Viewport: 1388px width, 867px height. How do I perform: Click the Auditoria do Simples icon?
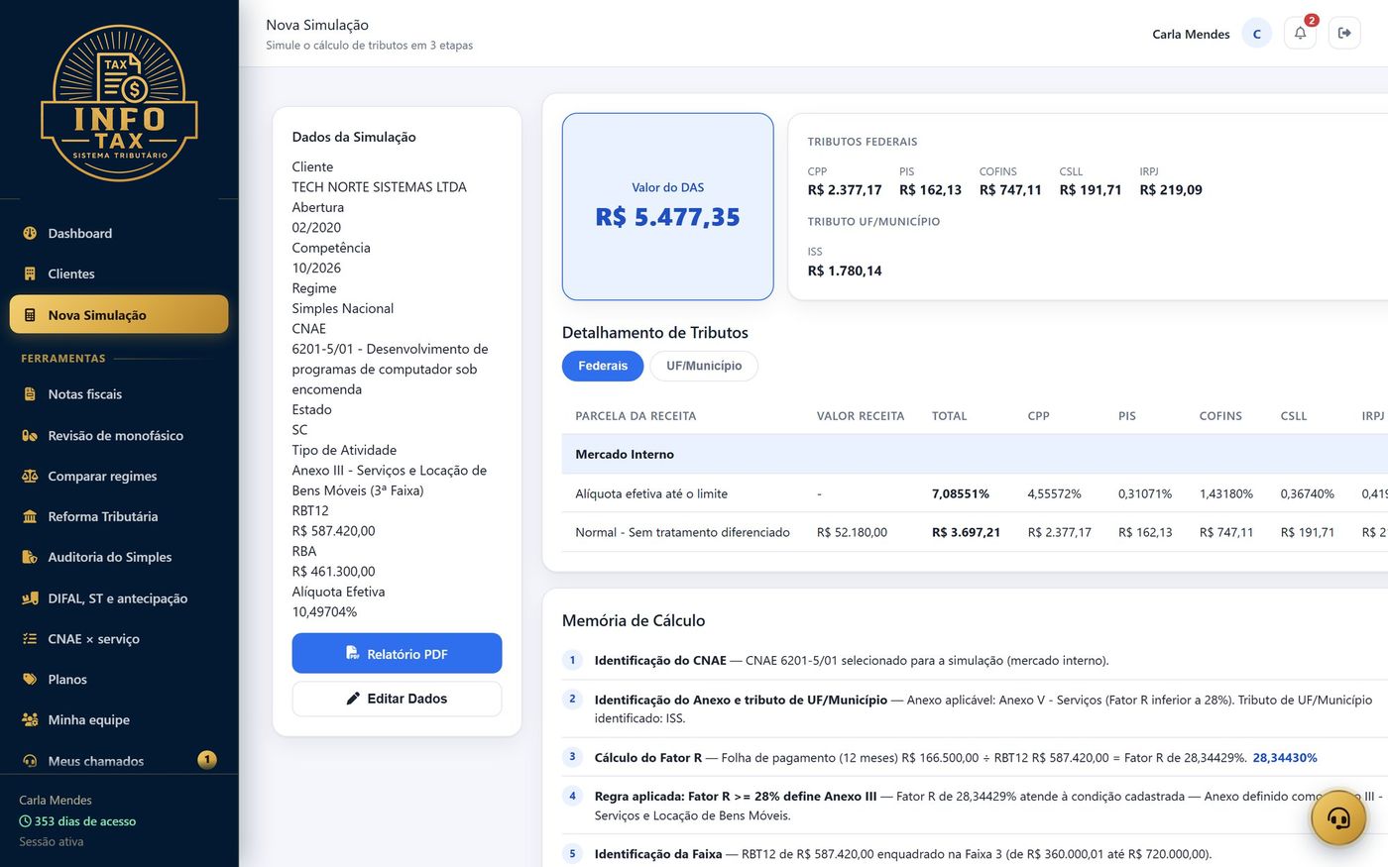tap(30, 557)
